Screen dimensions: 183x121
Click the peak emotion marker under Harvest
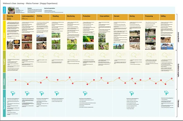pyautogui.click(x=119, y=78)
